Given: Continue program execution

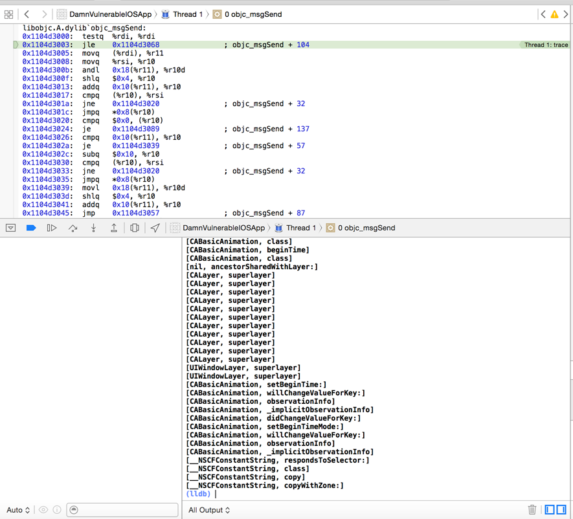Looking at the screenshot, I should (52, 228).
